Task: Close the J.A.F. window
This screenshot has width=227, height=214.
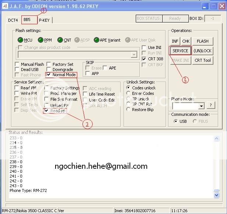Action: 222,6
